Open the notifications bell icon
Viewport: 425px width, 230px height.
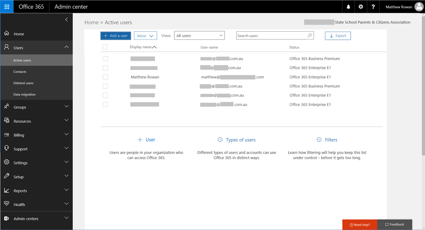click(x=348, y=7)
